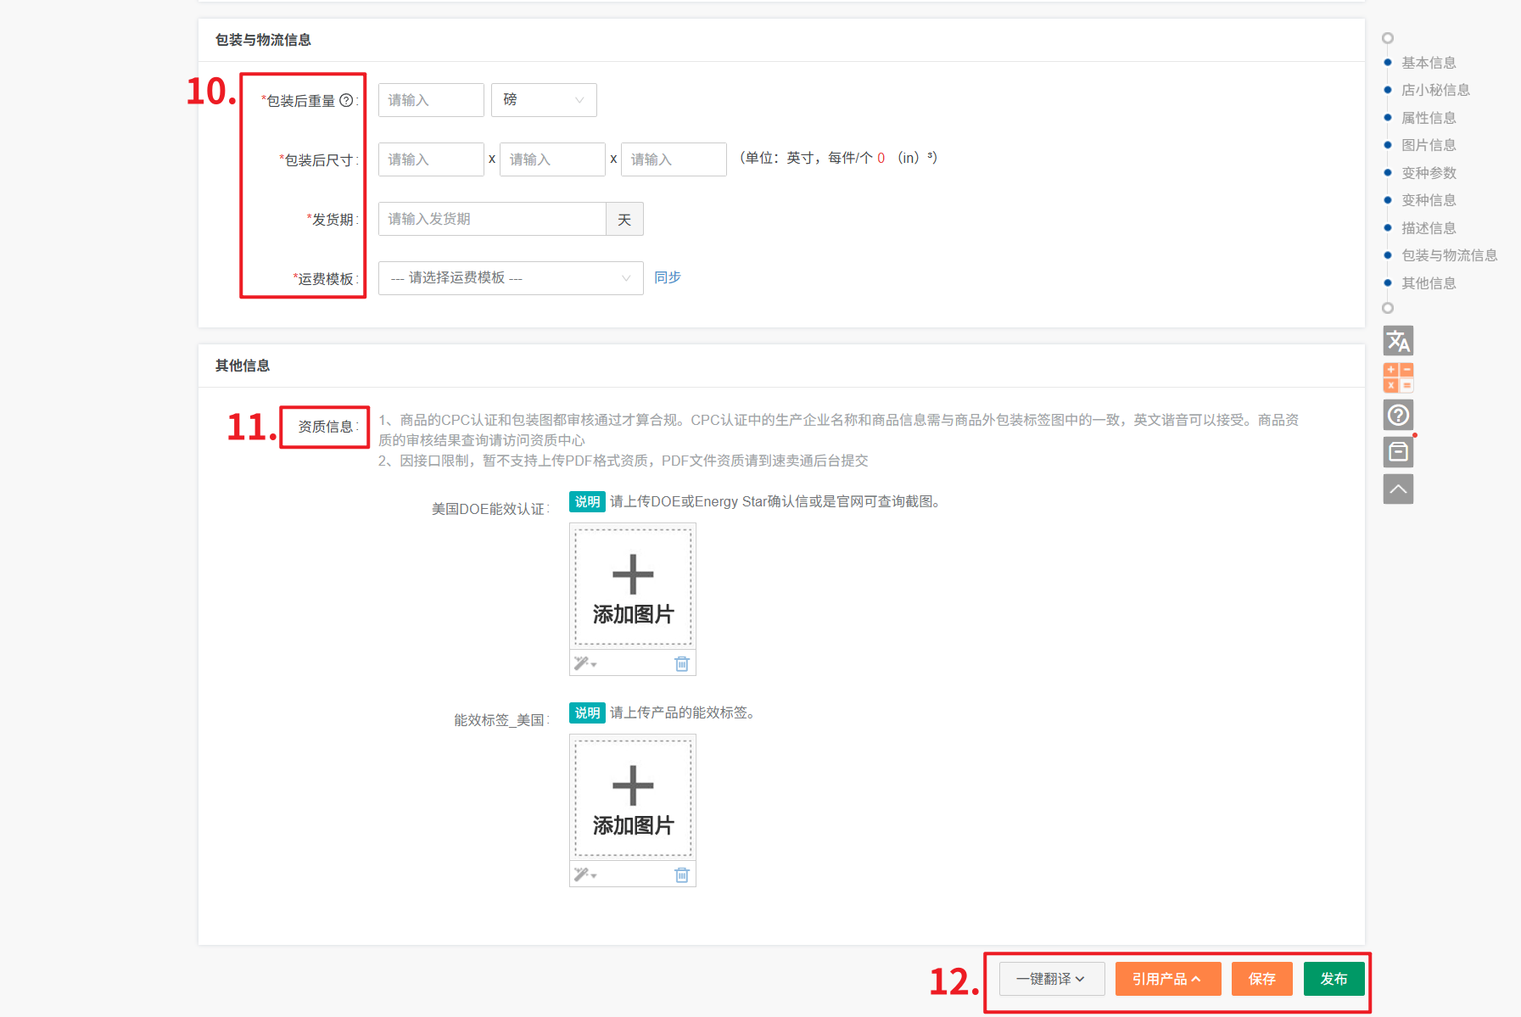Expand the 引用产品 menu button

tap(1167, 979)
